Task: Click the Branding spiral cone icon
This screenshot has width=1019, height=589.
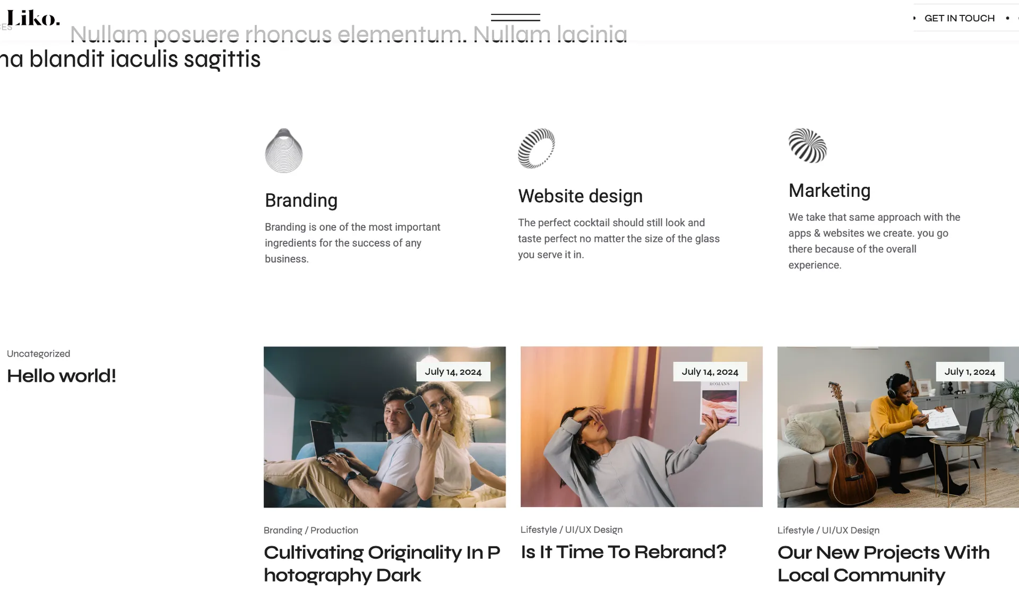Action: (x=284, y=151)
